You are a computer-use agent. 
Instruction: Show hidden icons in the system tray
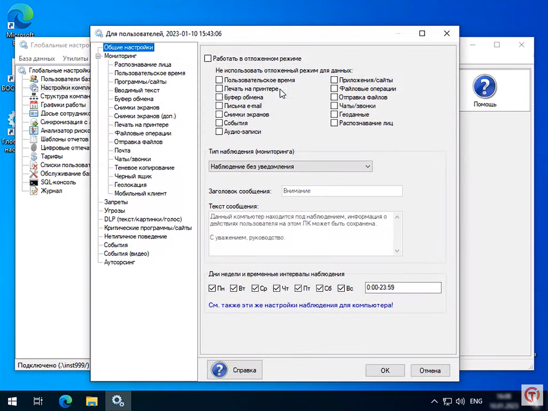tap(434, 401)
